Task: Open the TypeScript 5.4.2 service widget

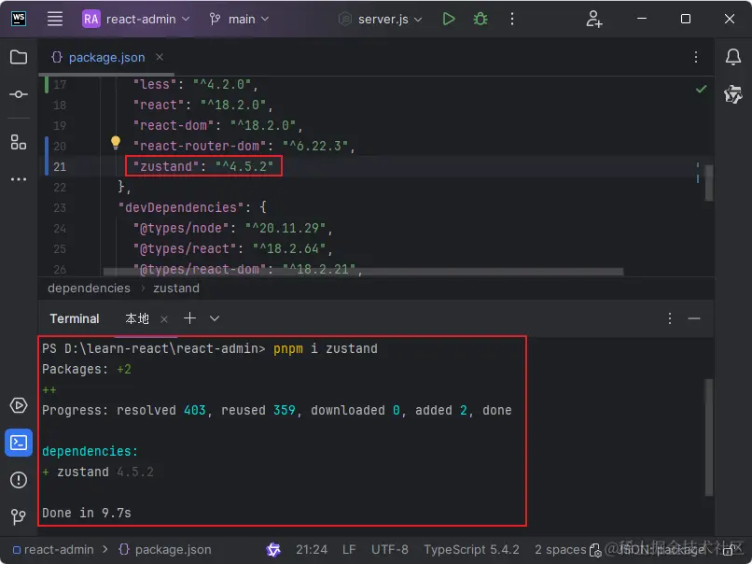Action: (x=471, y=550)
